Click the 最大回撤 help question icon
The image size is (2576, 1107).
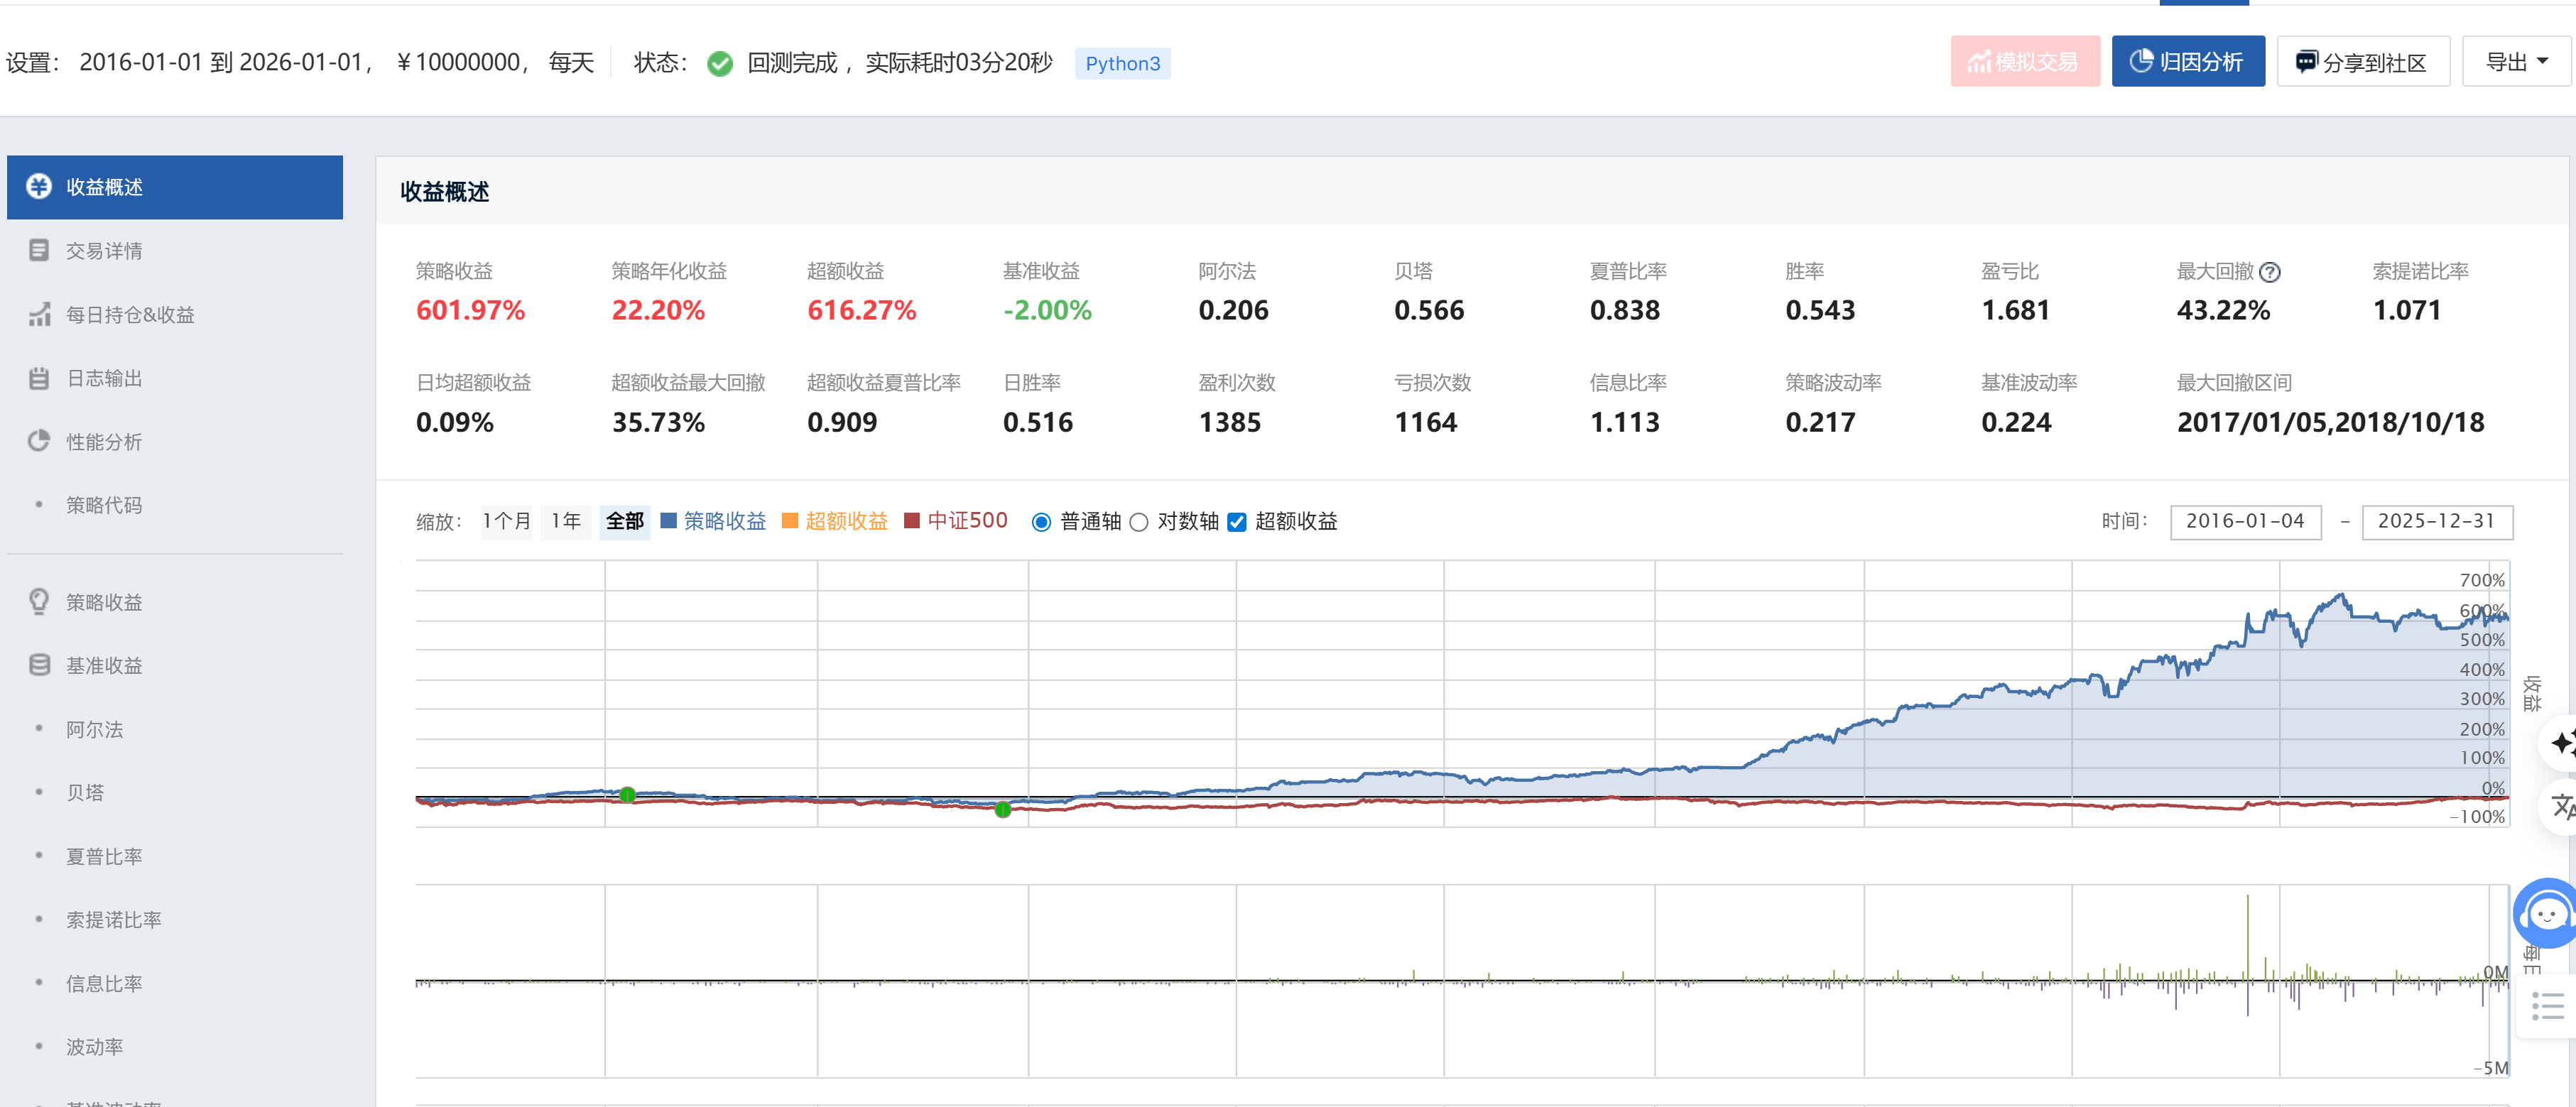click(x=2270, y=272)
